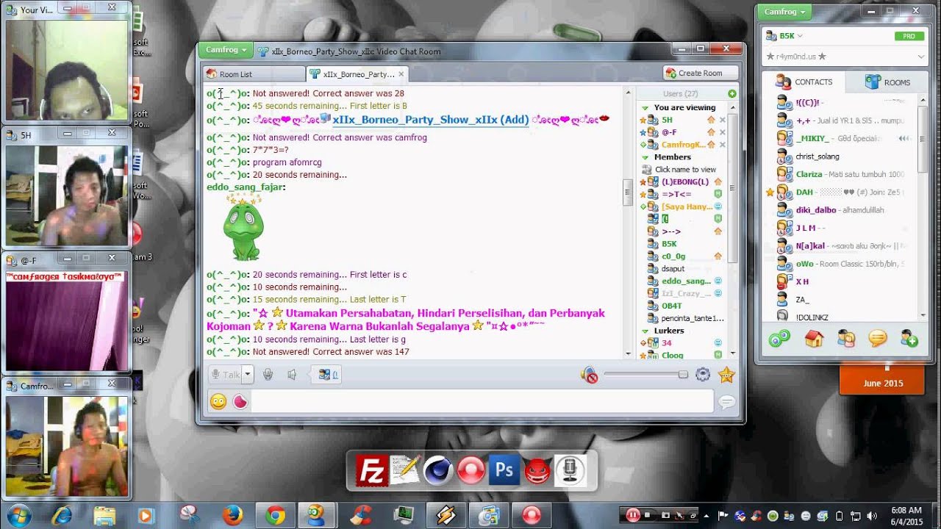Viewport: 941px width, 529px height.
Task: Click the PRO badge button
Action: [x=909, y=36]
